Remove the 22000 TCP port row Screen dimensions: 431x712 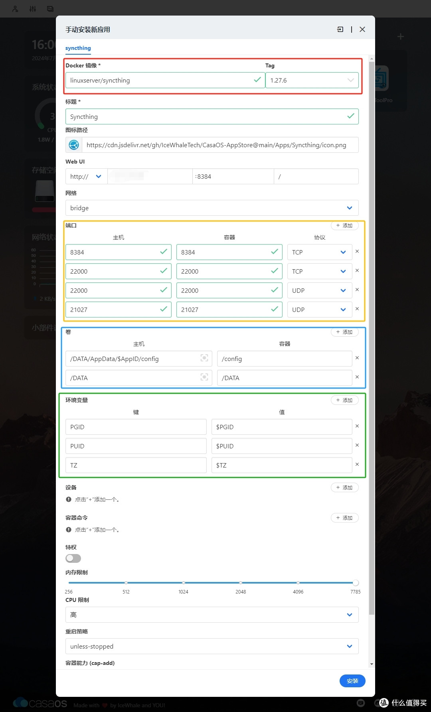click(x=357, y=270)
